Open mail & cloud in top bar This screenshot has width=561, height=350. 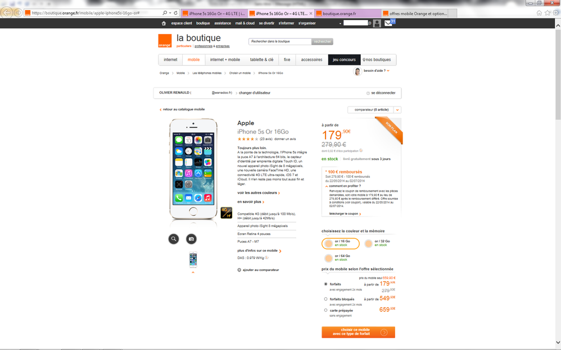pos(245,23)
